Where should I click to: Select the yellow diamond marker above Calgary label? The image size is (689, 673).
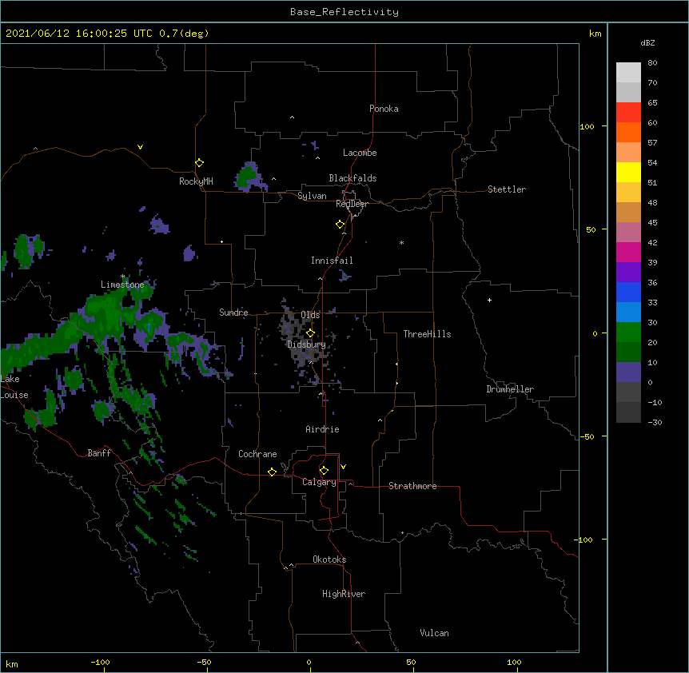pos(324,471)
